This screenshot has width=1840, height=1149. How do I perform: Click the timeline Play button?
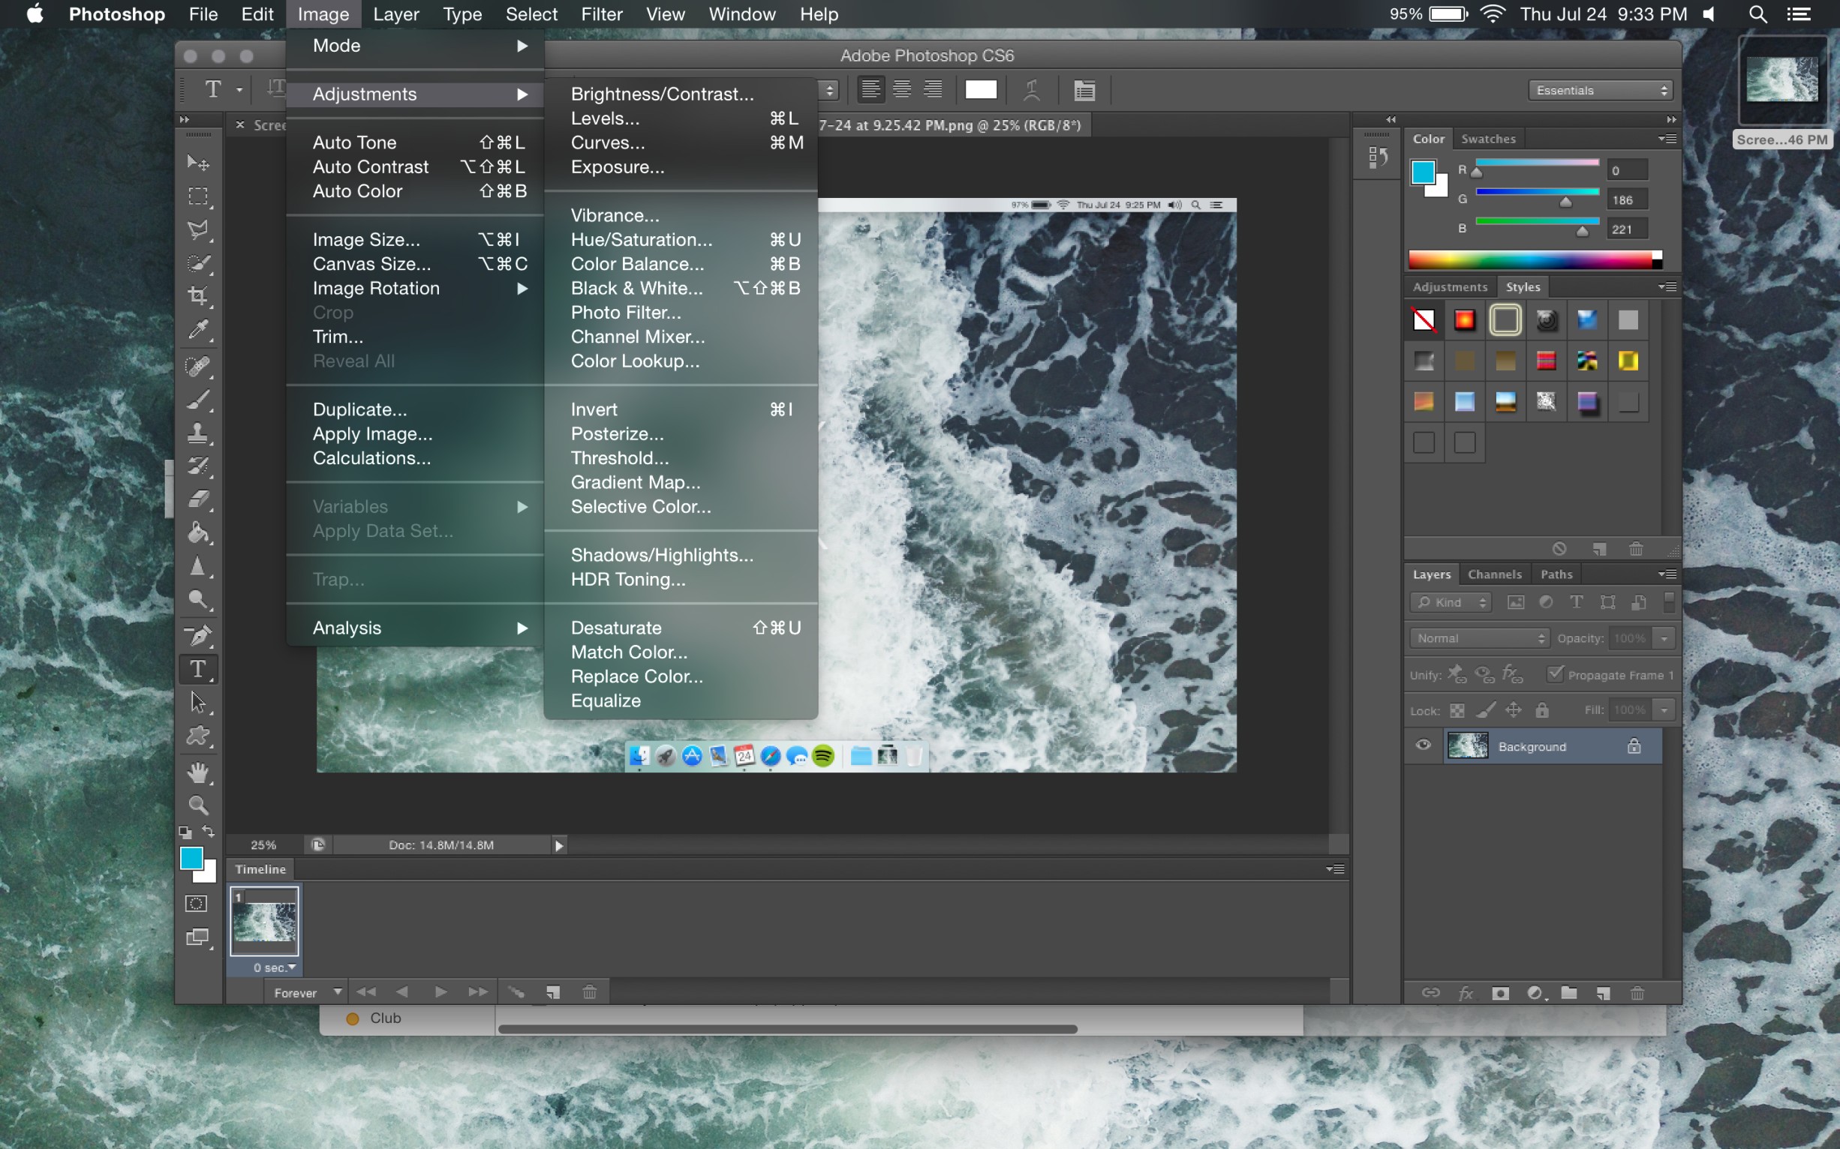tap(440, 991)
